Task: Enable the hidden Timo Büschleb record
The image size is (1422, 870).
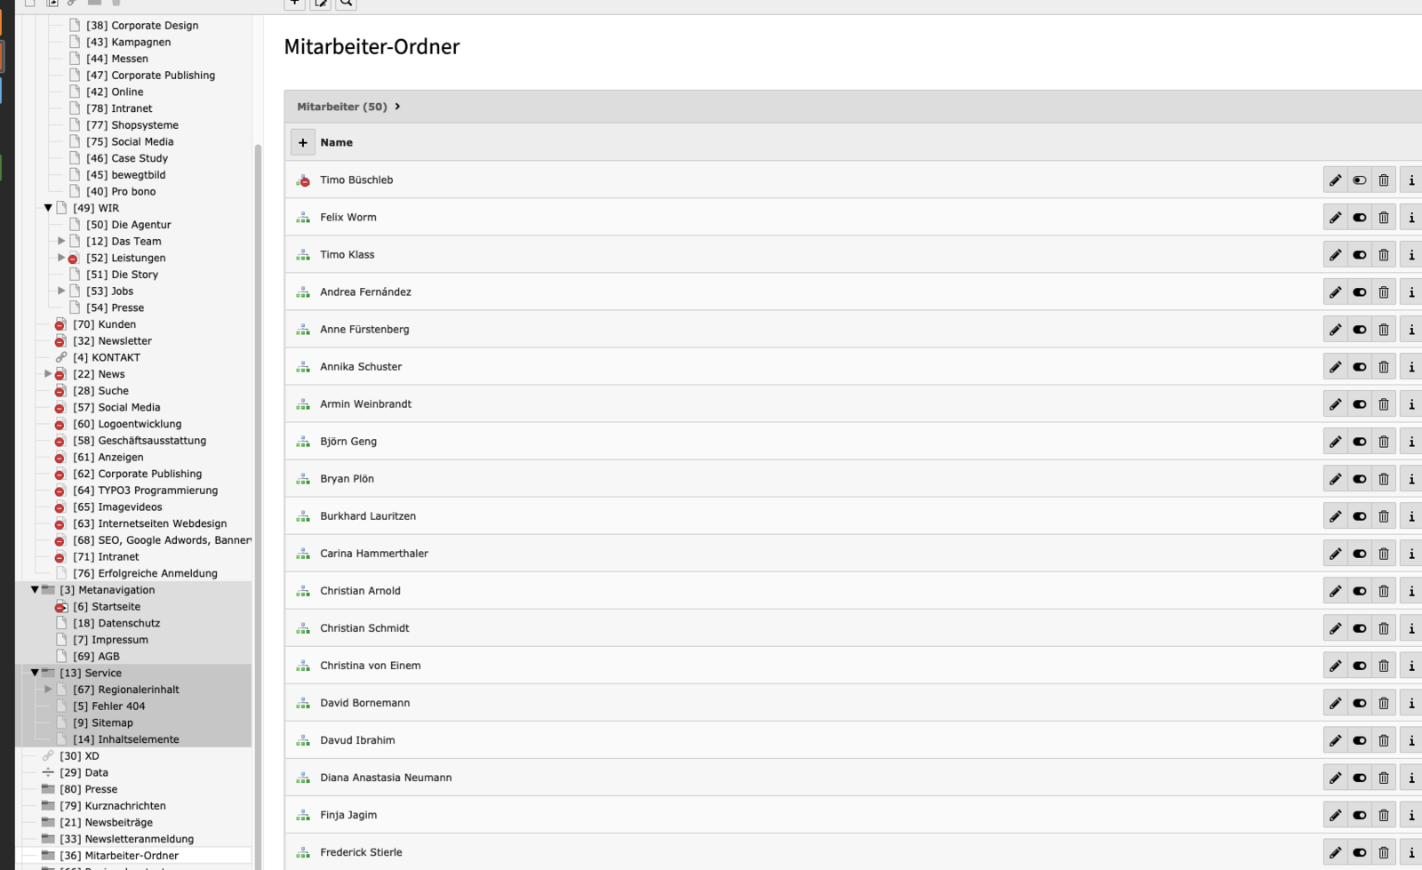Action: click(x=1360, y=180)
